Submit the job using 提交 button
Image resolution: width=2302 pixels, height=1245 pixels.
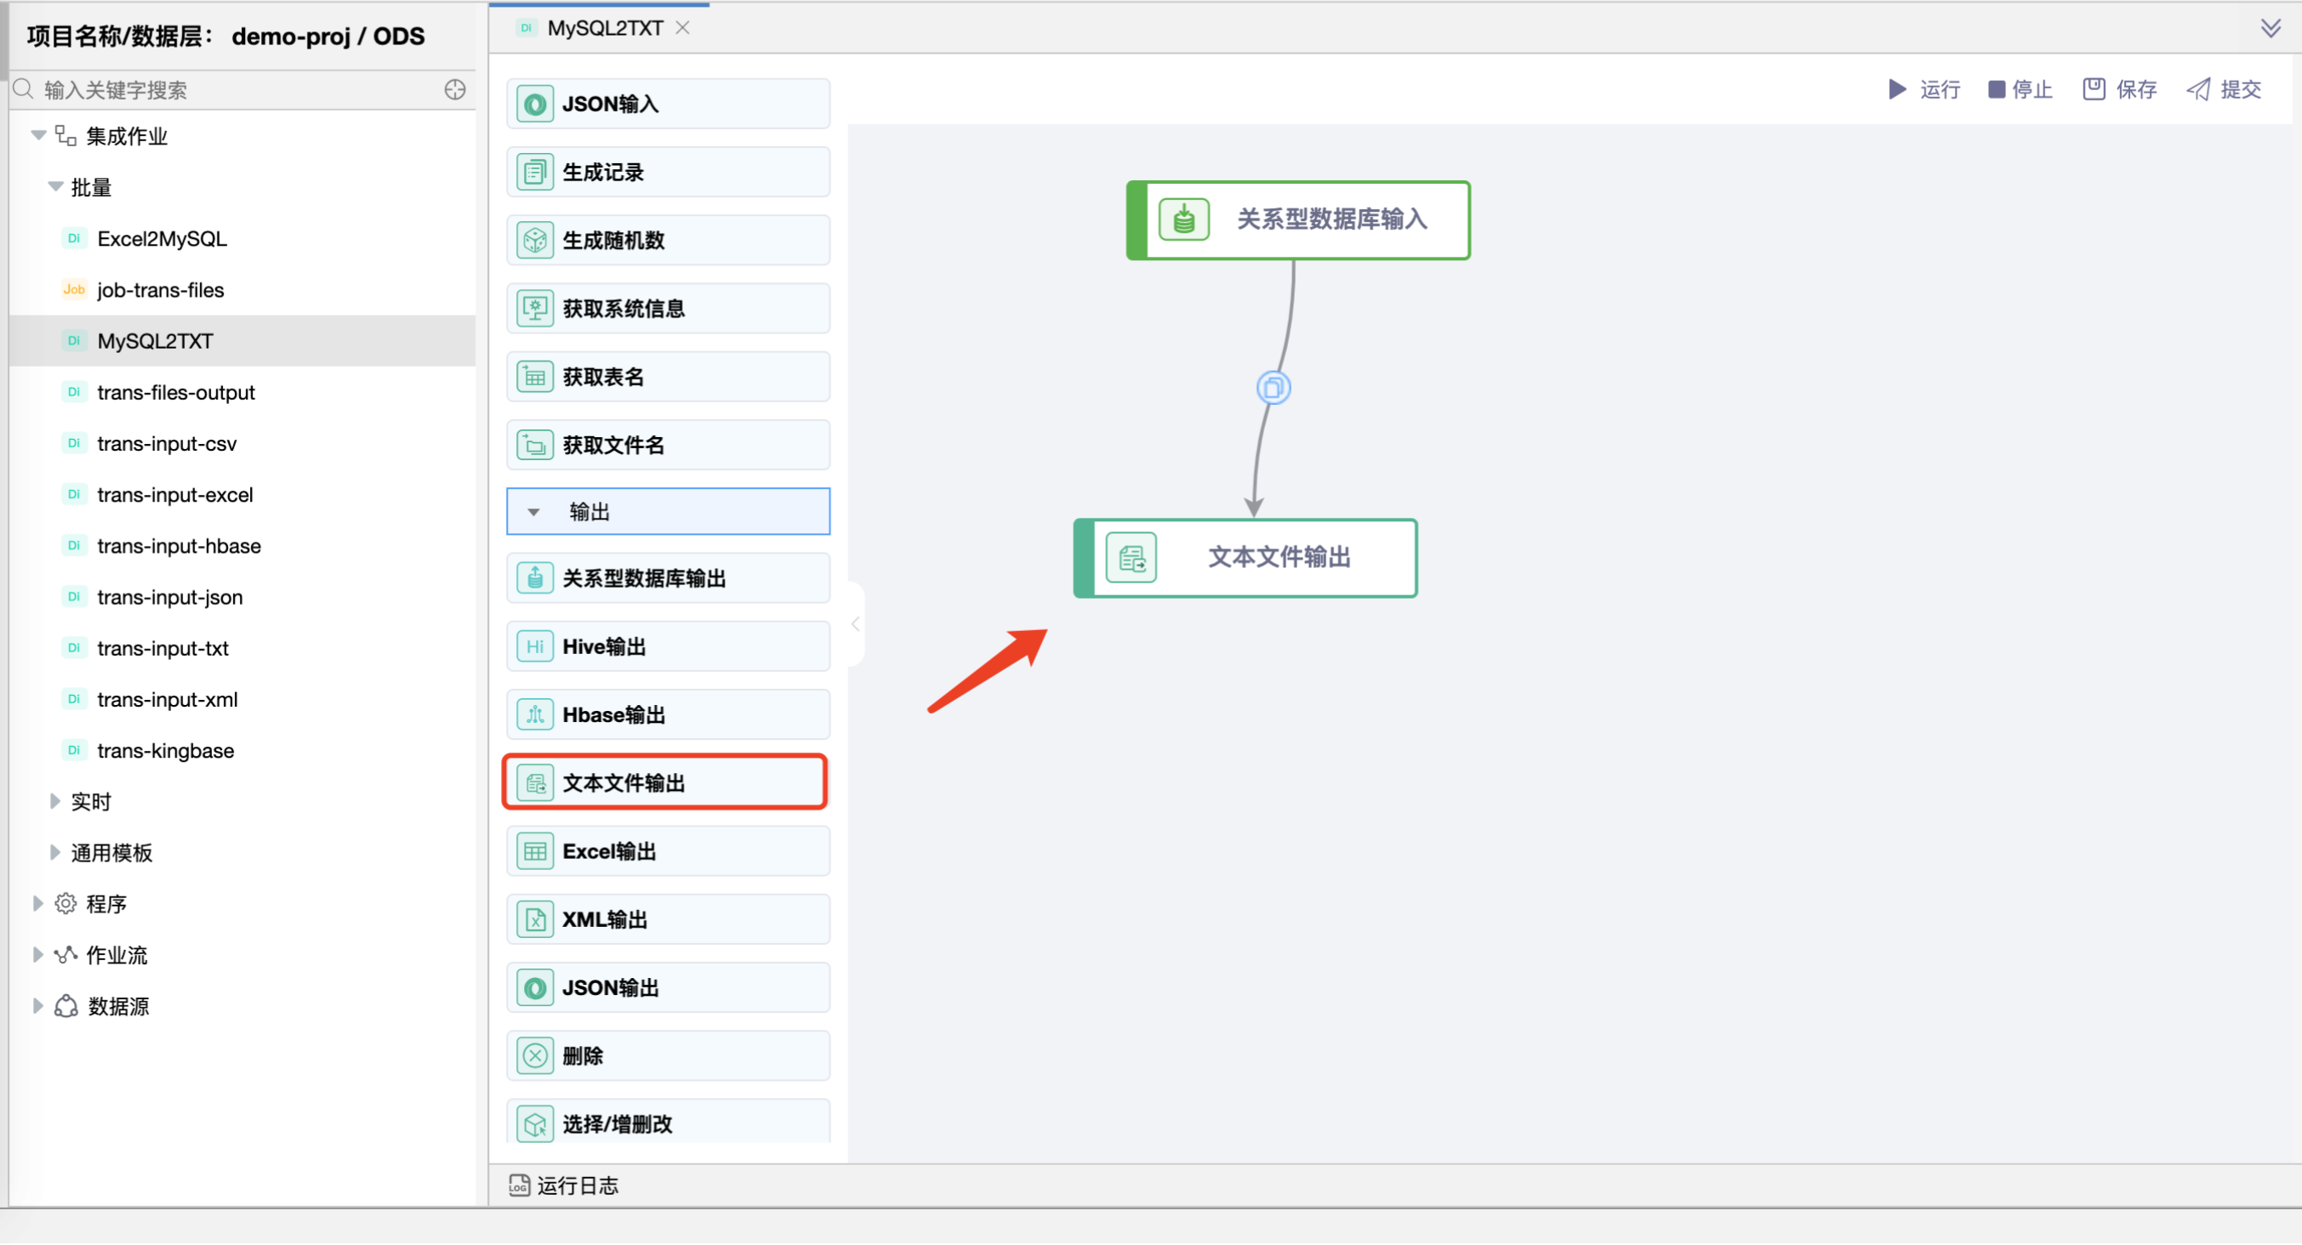pyautogui.click(x=2225, y=89)
